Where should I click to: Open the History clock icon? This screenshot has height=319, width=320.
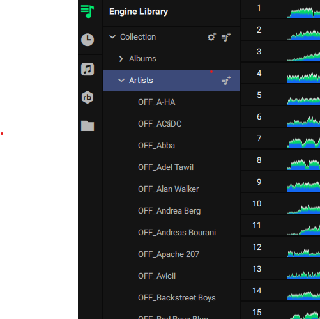88,40
